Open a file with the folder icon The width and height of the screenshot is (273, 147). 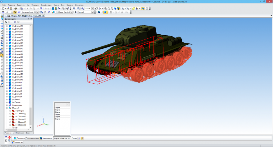[8, 8]
